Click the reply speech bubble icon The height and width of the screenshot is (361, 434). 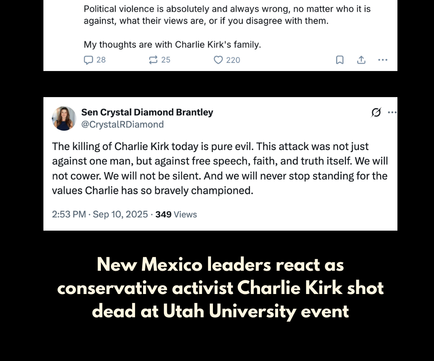pyautogui.click(x=88, y=60)
